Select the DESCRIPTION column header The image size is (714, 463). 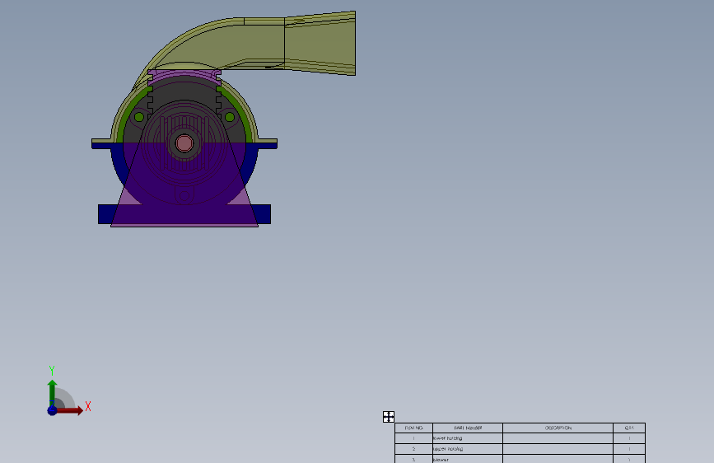(x=558, y=428)
